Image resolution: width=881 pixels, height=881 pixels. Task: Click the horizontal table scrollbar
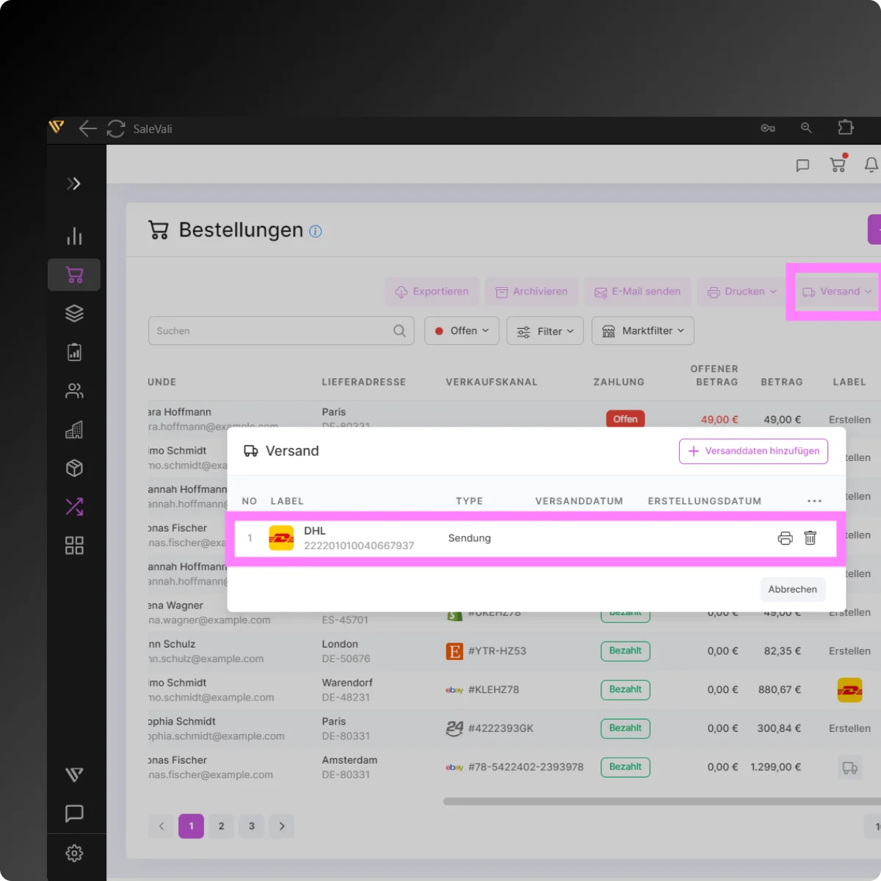point(661,801)
